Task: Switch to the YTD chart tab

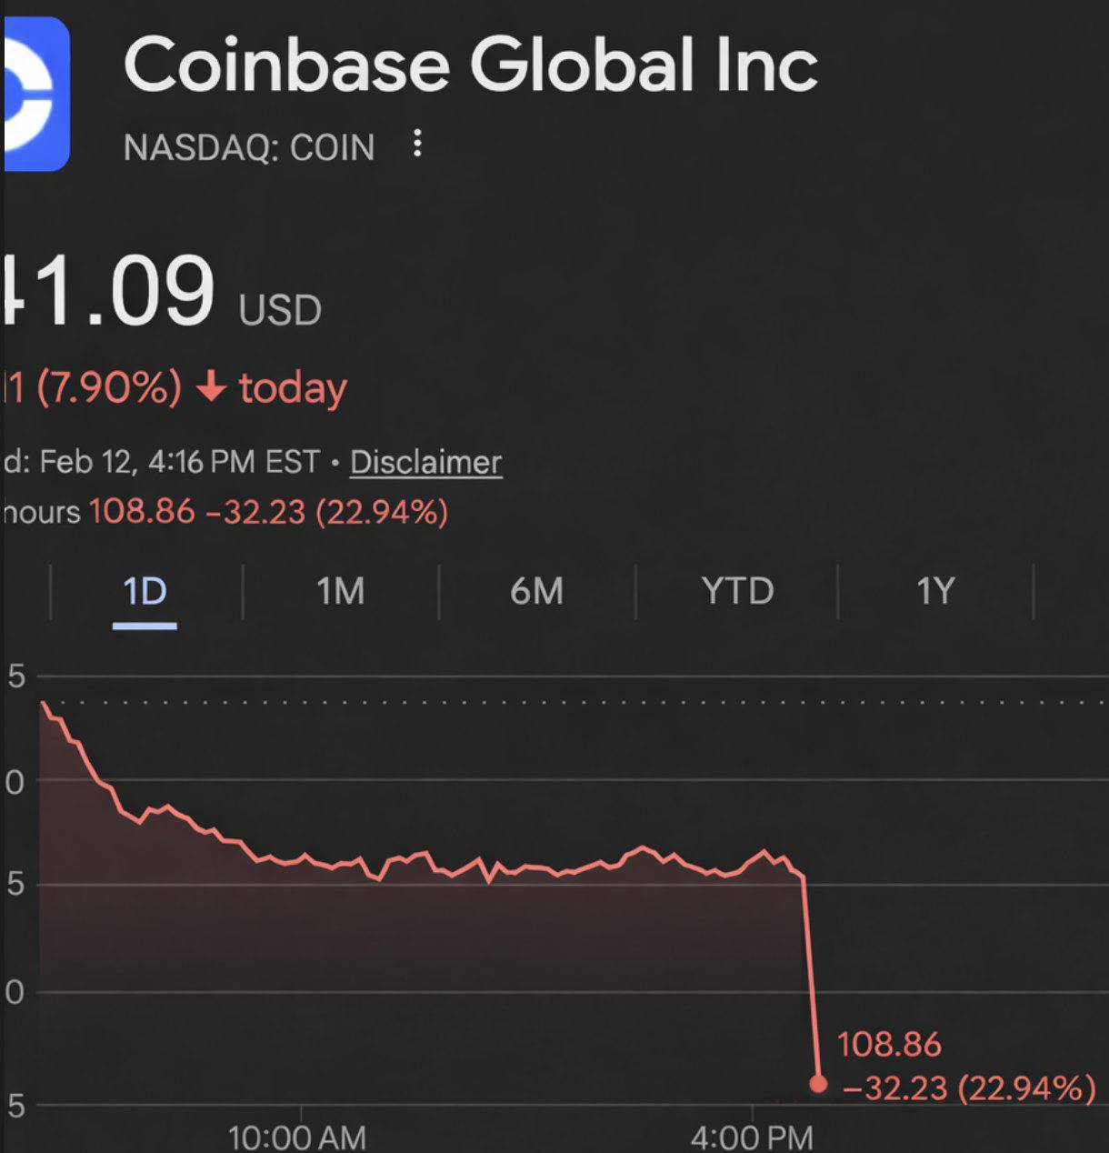Action: (737, 592)
